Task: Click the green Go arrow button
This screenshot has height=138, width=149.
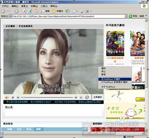Action: [131, 16]
